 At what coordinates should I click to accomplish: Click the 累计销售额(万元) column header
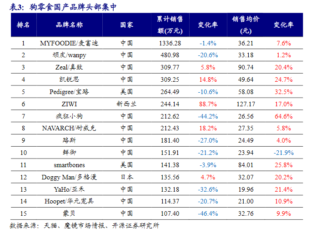170,25
